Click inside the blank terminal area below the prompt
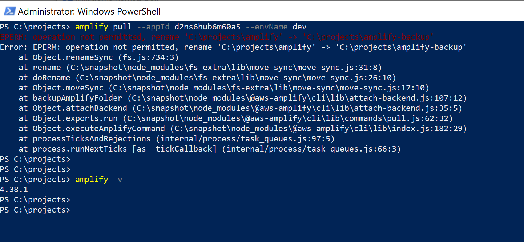Viewport: 524px width, 242px height. click(x=254, y=229)
